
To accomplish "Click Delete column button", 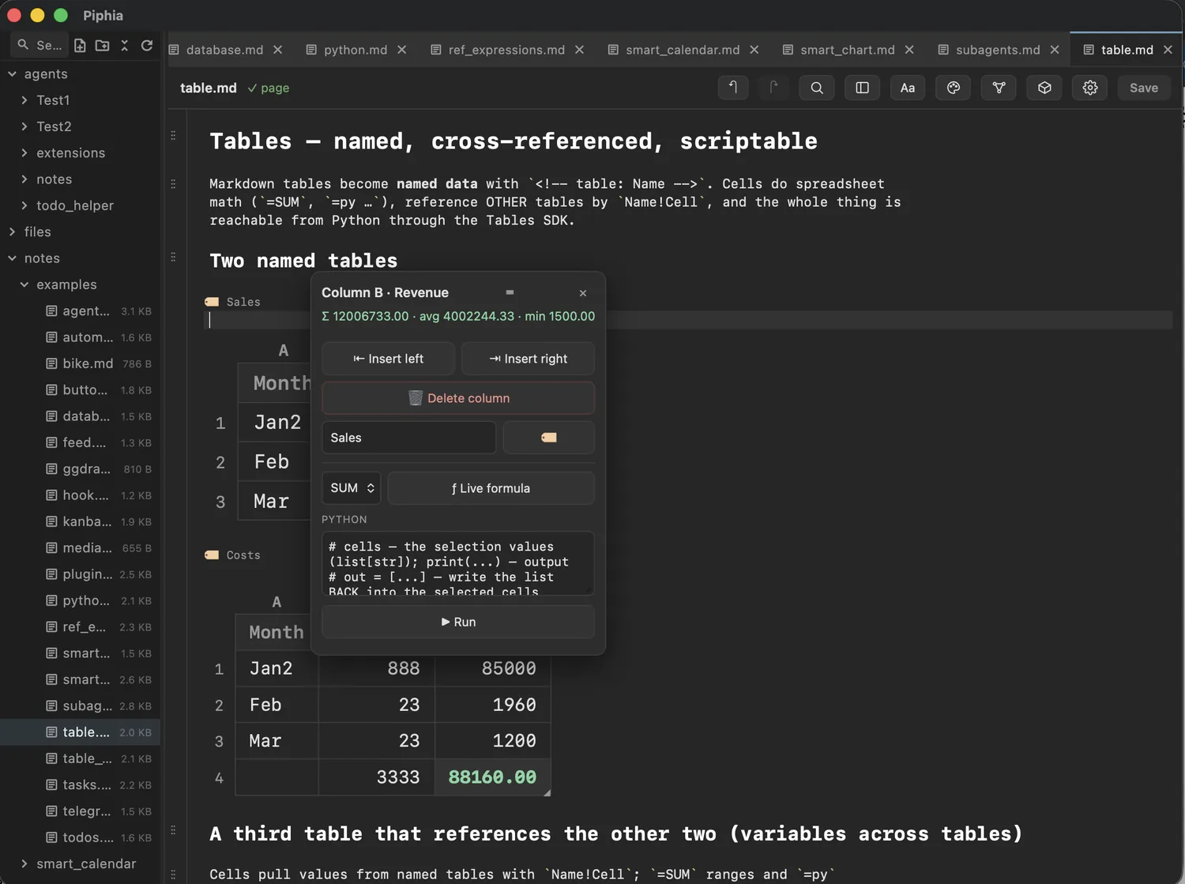I will point(458,398).
